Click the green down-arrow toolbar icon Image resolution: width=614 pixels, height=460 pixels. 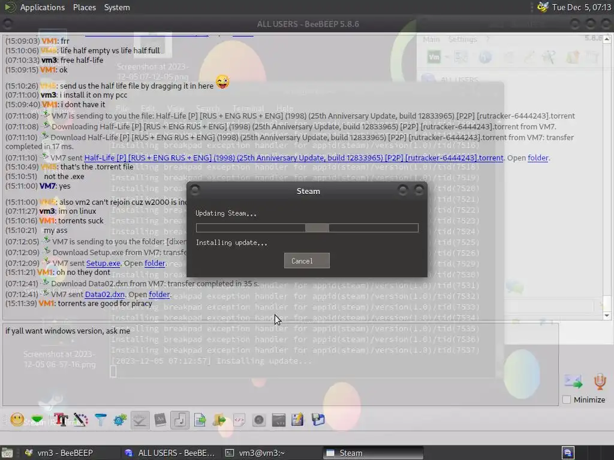coord(37,420)
